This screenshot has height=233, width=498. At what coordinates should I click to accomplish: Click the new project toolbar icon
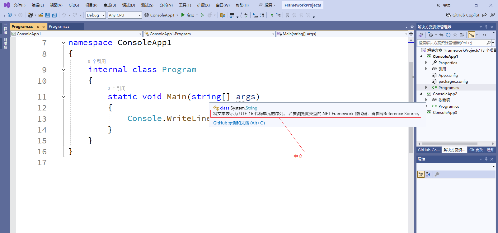tap(30, 15)
